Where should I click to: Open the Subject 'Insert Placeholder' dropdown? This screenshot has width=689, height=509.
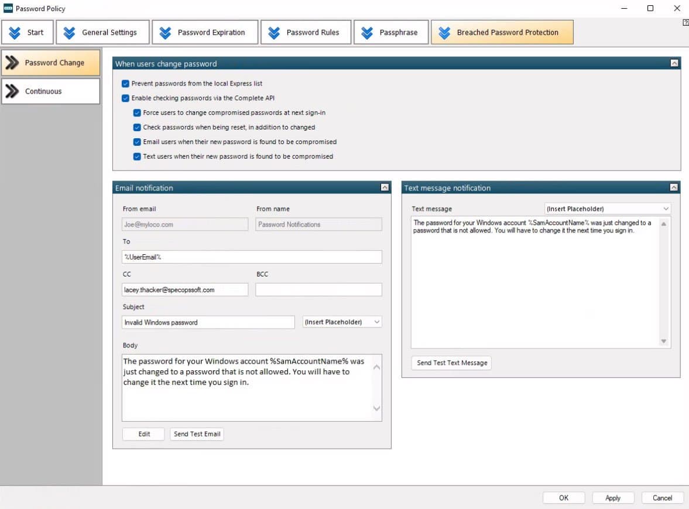(342, 322)
